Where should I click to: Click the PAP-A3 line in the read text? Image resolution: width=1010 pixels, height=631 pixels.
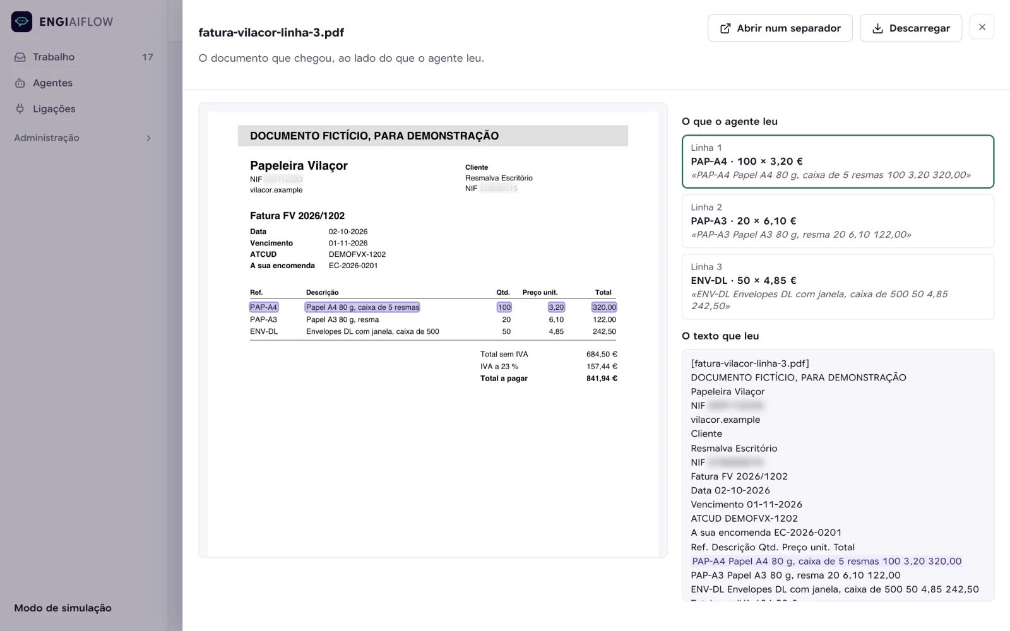(795, 575)
